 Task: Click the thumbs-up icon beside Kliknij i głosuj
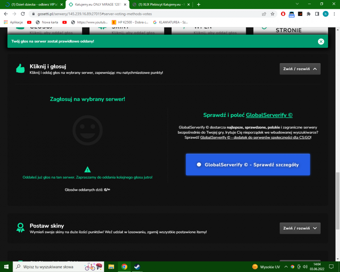(21, 69)
